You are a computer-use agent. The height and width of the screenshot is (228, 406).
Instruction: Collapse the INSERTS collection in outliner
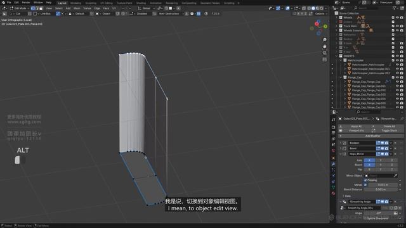[x=337, y=56]
